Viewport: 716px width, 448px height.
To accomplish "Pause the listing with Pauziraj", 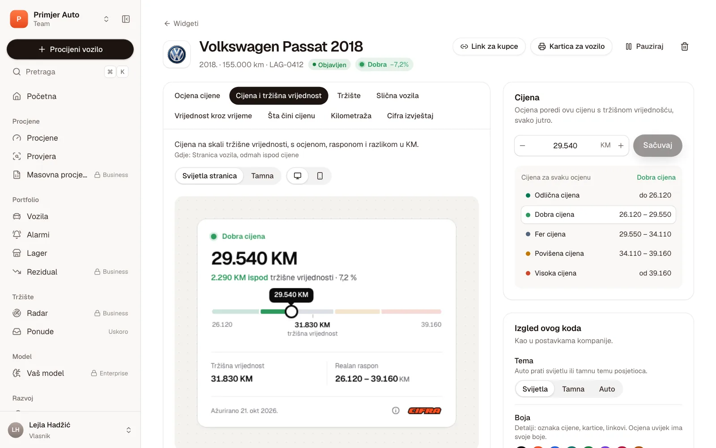I will (x=644, y=47).
